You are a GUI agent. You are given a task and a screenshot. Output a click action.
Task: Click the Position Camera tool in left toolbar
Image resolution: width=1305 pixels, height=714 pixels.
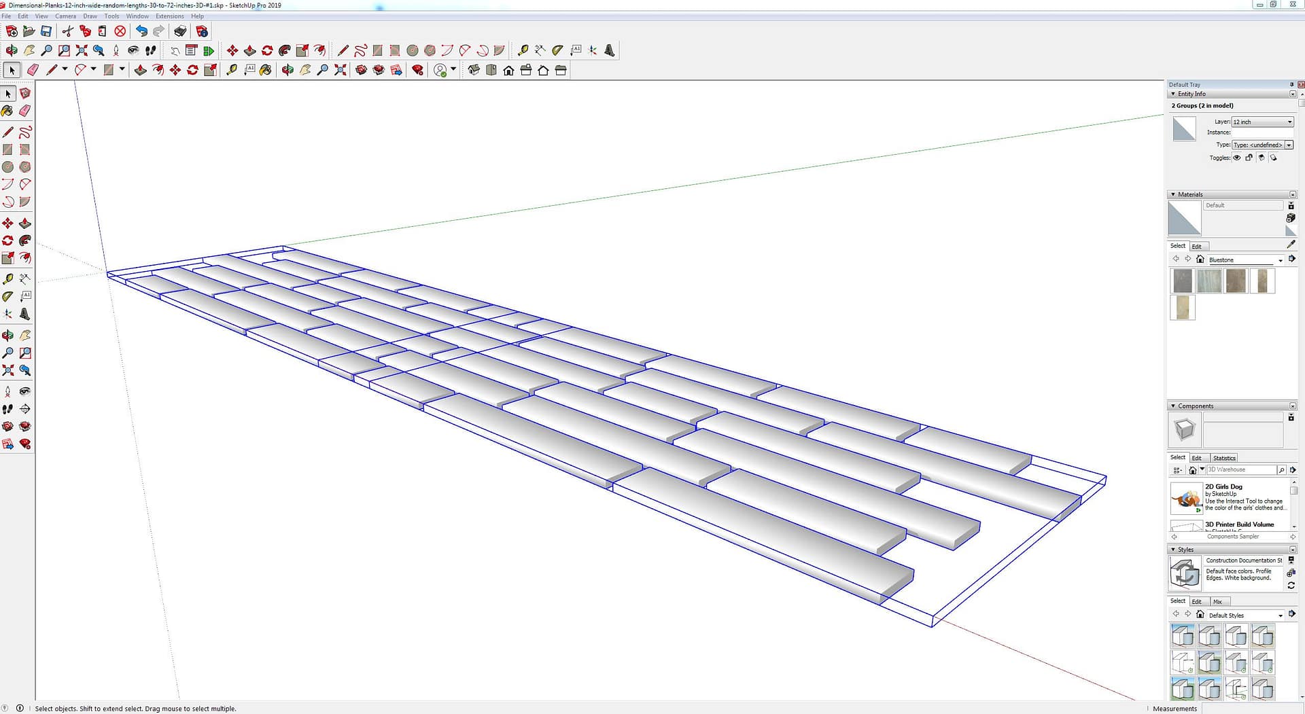pos(7,391)
